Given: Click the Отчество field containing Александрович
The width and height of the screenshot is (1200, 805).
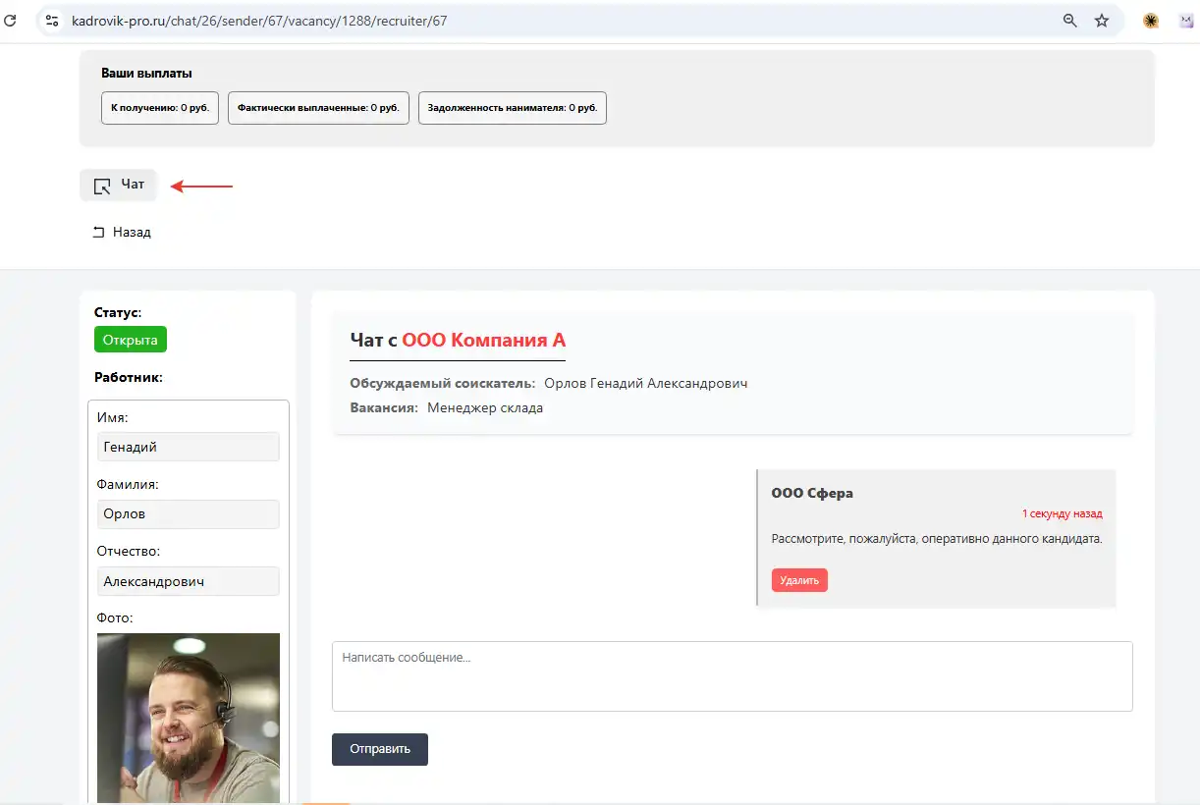Looking at the screenshot, I should [x=188, y=581].
